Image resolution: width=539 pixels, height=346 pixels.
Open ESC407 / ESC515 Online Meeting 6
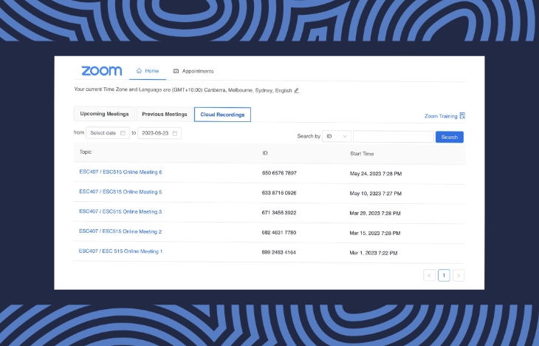point(120,172)
